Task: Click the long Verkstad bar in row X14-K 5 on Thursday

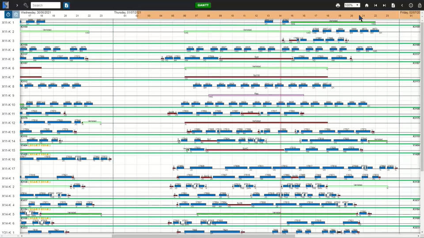Action: pyautogui.click(x=276, y=214)
